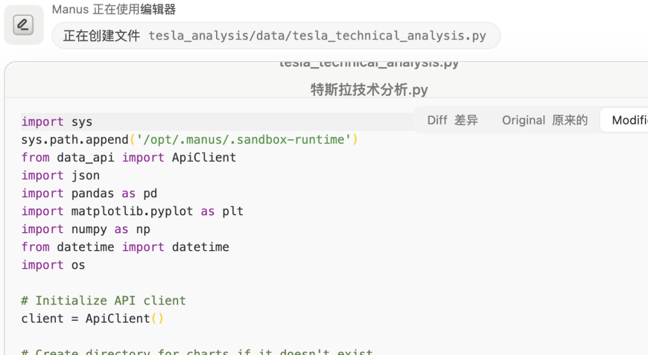Open the tesla_technical_analysis.py file path
Viewport: 648px width, 355px height.
[317, 35]
